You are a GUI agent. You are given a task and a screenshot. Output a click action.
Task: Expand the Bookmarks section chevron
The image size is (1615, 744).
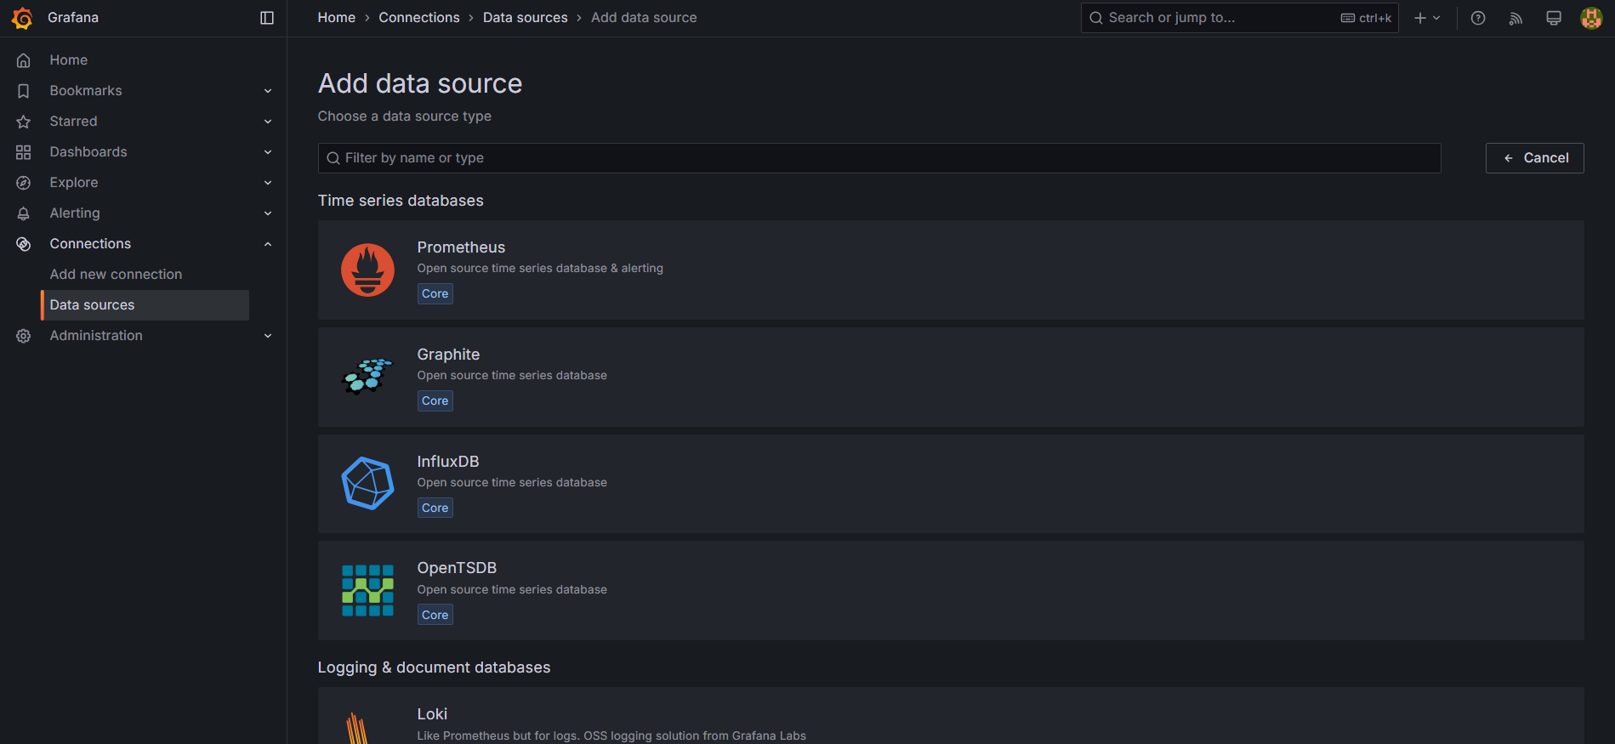point(268,91)
